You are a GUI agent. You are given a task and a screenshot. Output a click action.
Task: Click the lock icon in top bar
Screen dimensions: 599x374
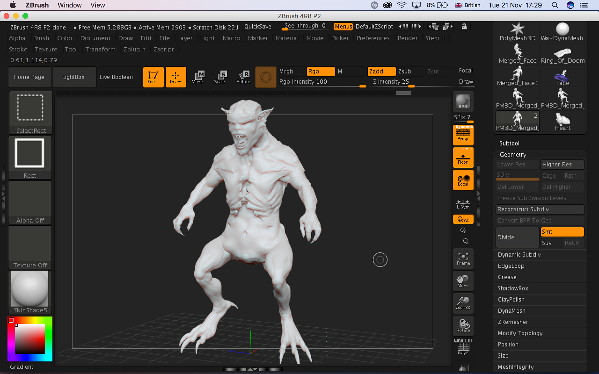click(x=464, y=26)
